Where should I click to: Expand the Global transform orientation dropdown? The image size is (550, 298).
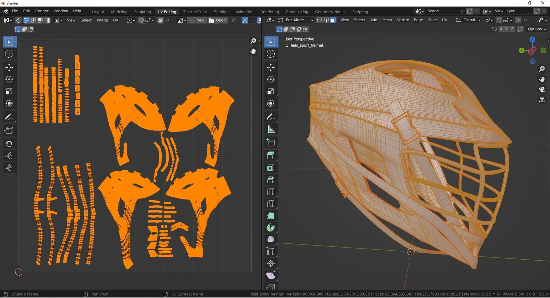pyautogui.click(x=468, y=20)
